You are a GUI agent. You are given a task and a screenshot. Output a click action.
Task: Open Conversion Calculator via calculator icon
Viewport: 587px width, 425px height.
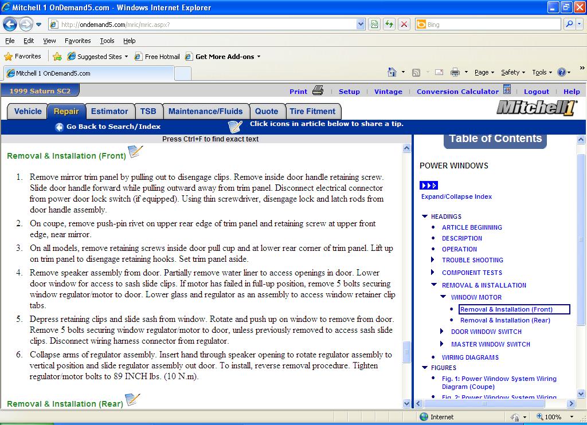(507, 89)
